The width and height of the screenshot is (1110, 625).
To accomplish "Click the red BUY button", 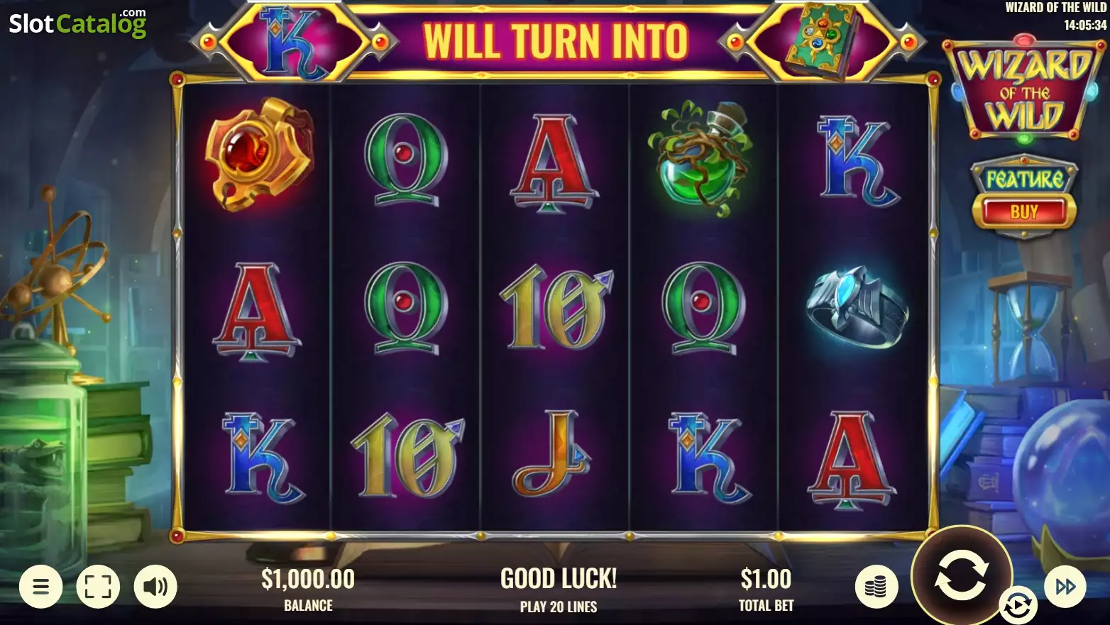I will click(1024, 212).
